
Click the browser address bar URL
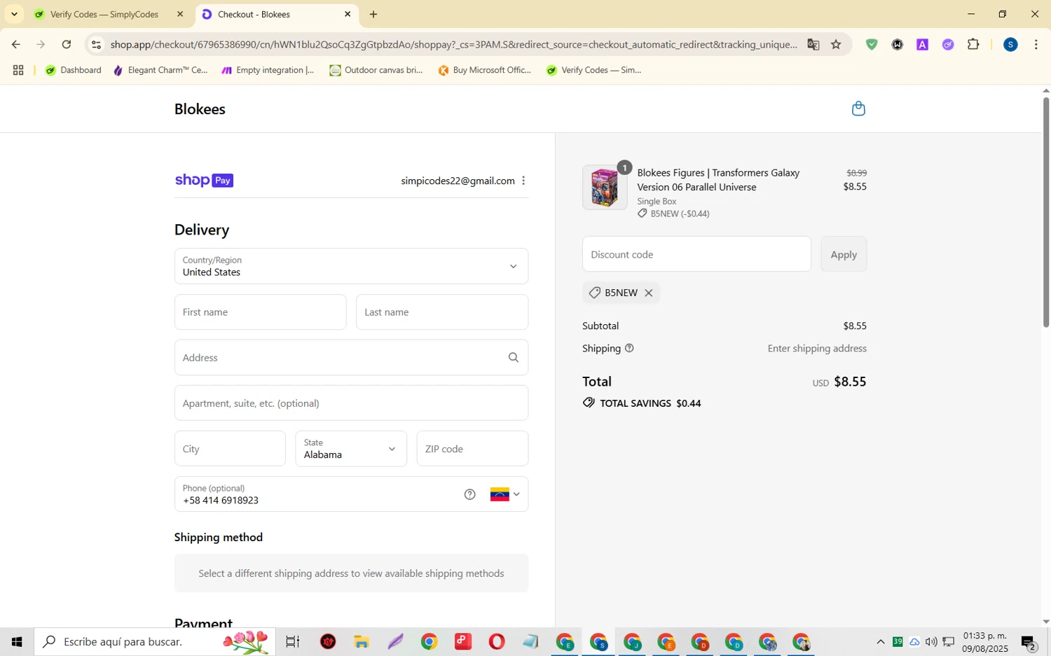point(453,44)
